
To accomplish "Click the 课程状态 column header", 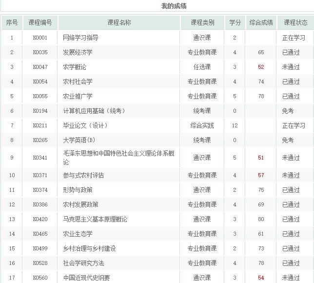I will point(295,23).
